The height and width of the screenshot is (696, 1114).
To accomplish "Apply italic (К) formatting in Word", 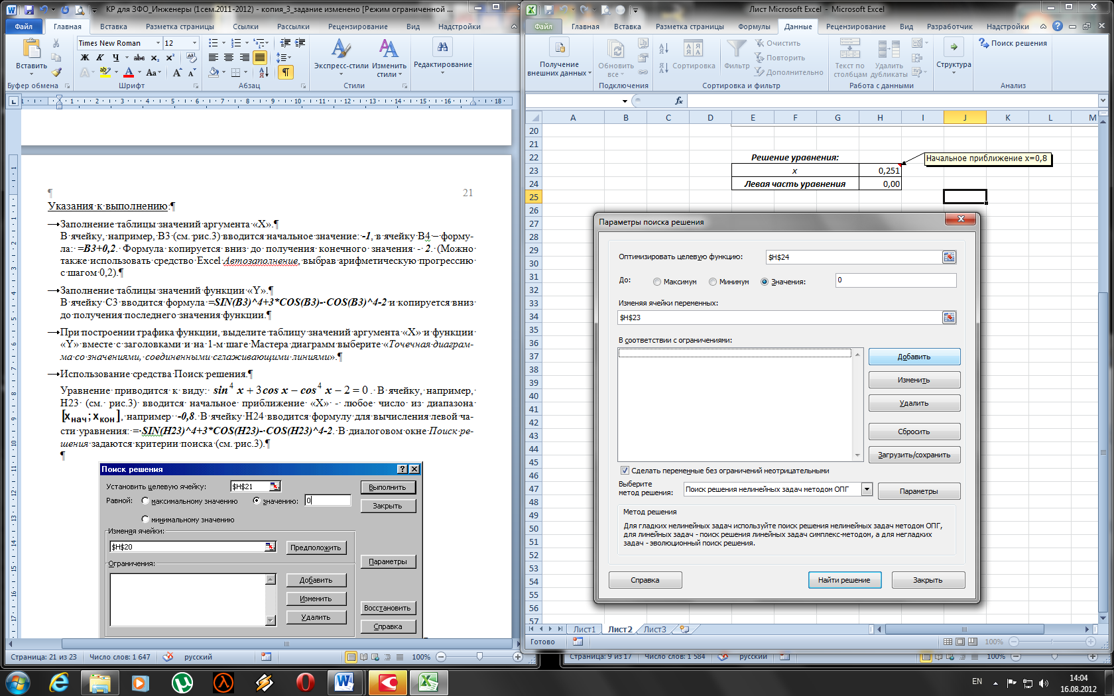I will 100,58.
